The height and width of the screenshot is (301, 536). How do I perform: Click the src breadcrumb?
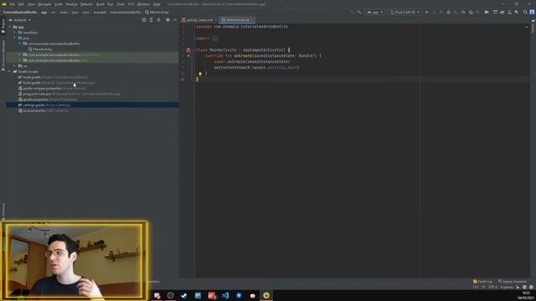pos(53,12)
